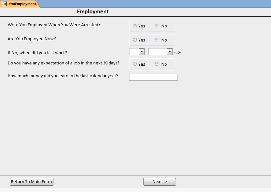Click the last calendar year earnings field

pos(153,77)
